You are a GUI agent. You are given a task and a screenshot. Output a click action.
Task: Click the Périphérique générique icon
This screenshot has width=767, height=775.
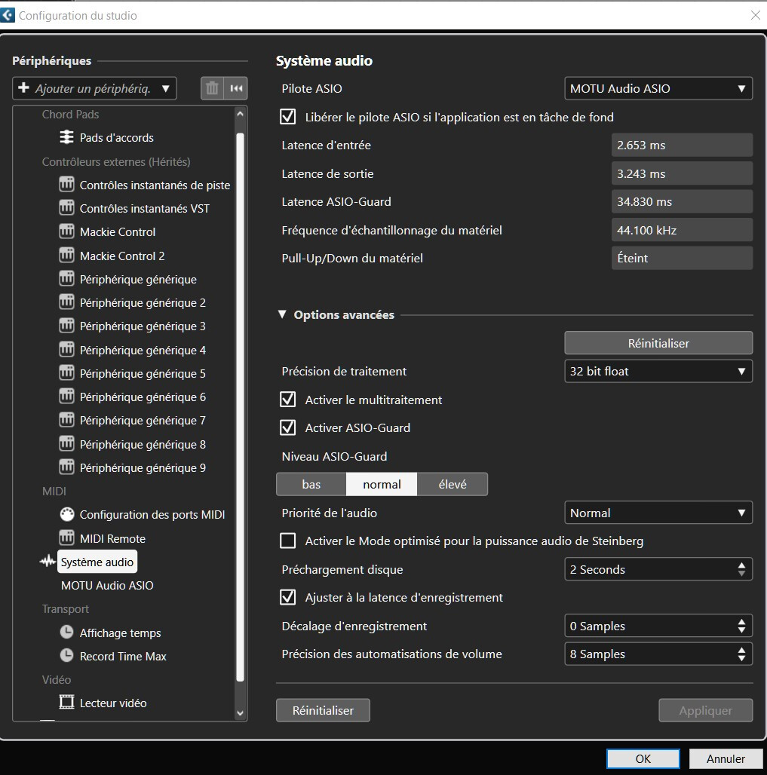[66, 279]
